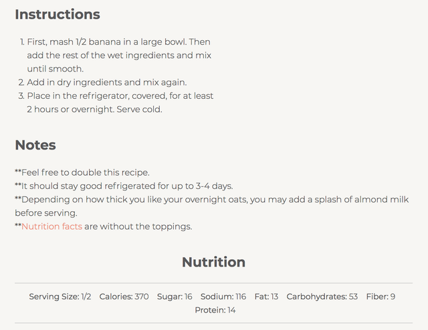This screenshot has width=428, height=330.
Task: Click the Fiber: 9 value
Action: (x=381, y=297)
